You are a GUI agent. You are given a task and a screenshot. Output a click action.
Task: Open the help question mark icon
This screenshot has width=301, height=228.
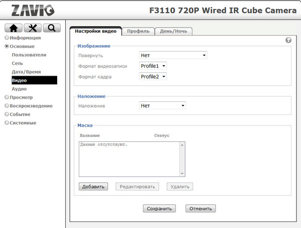coord(288,40)
